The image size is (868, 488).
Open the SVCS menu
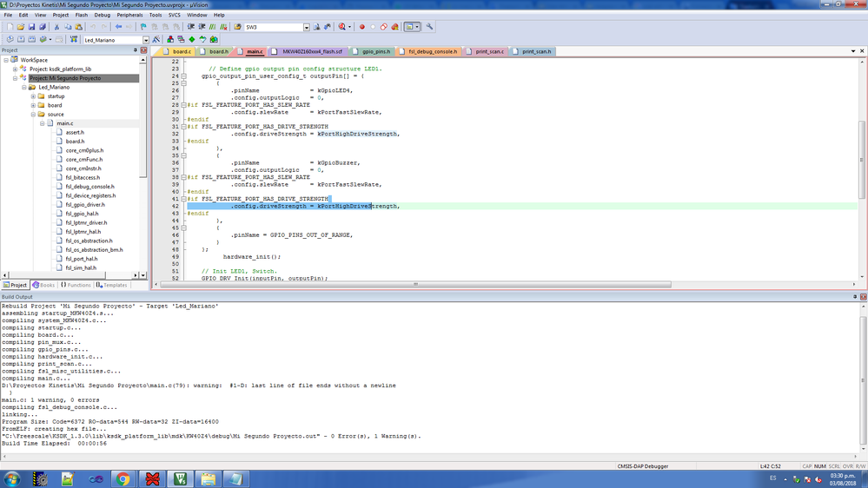click(x=175, y=15)
